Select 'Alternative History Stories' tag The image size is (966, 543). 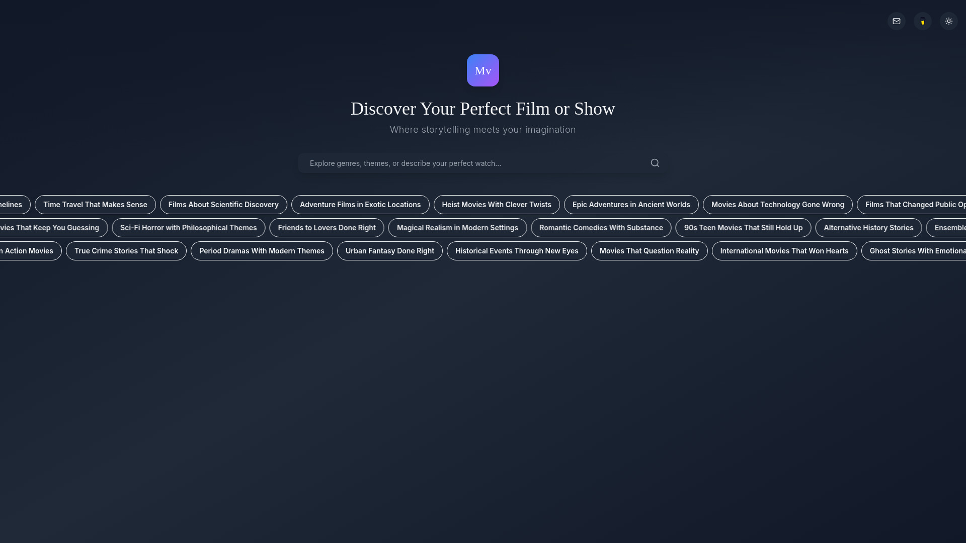tap(868, 227)
